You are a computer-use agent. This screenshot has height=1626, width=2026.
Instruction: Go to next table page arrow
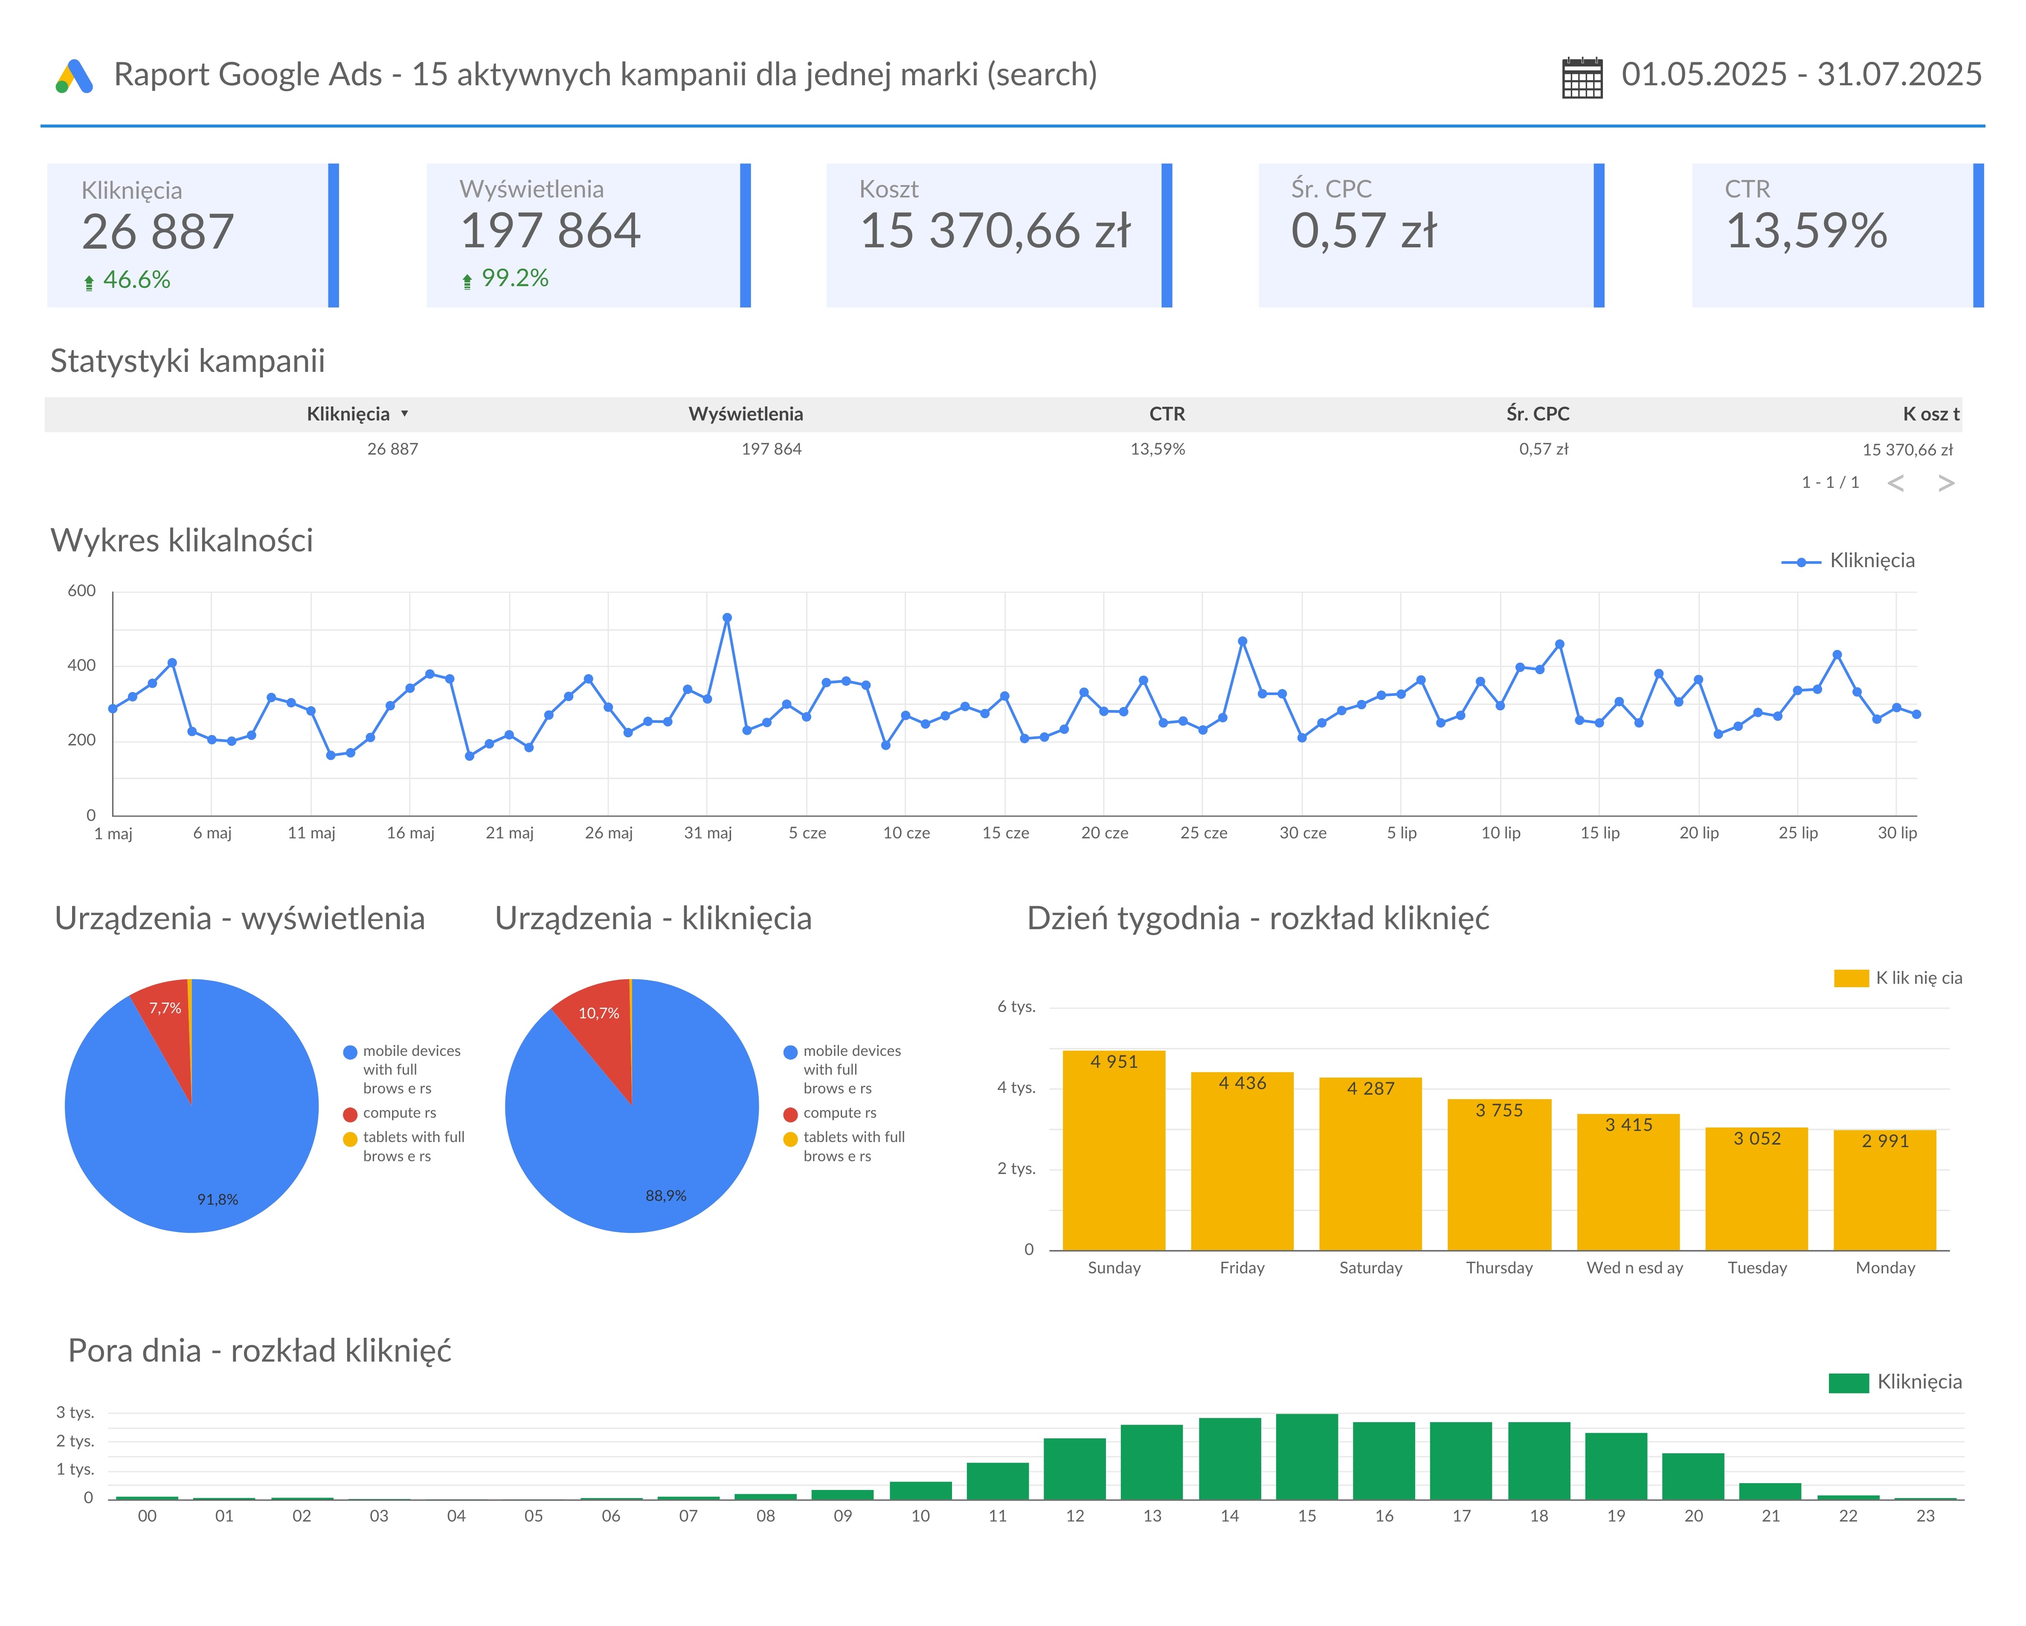[1946, 483]
